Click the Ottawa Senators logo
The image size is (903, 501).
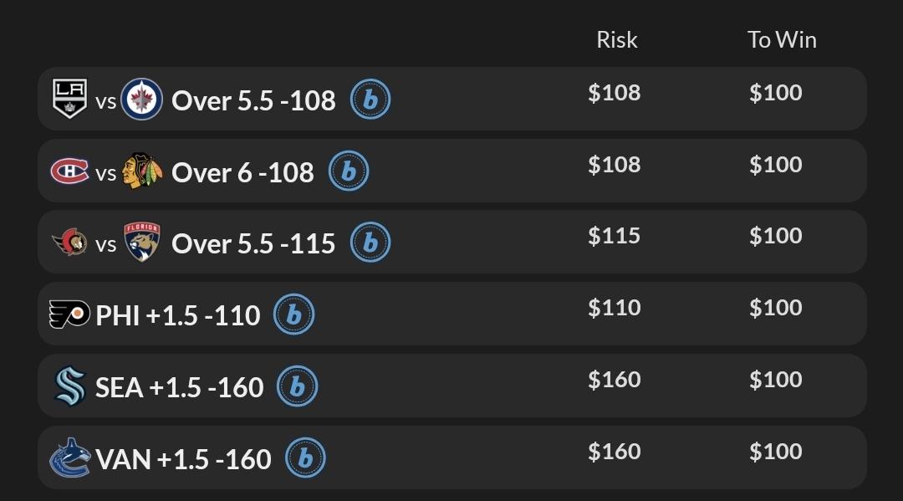coord(70,243)
